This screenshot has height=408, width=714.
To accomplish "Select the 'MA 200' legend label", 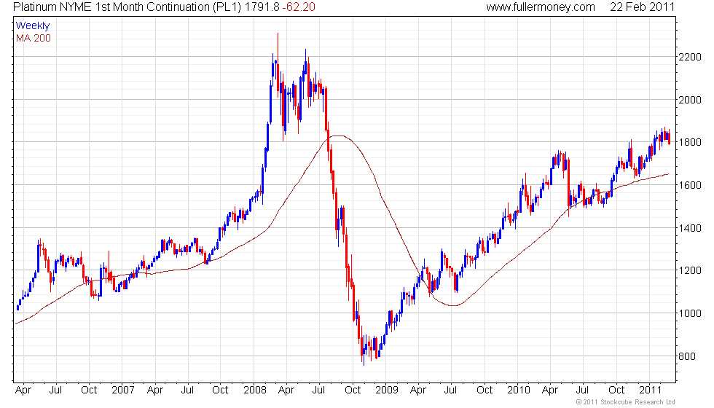I will tap(34, 38).
